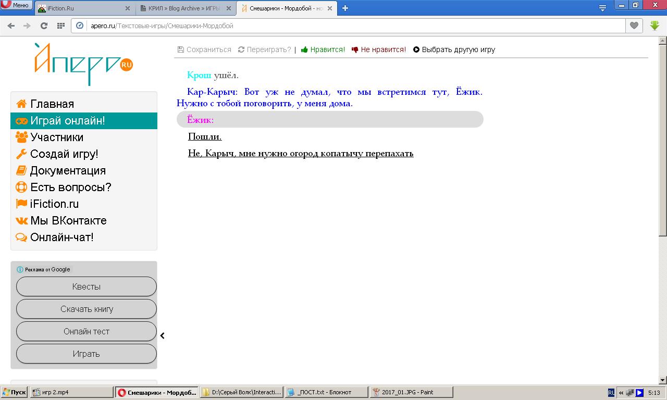Choose the reply Пошли.
The height and width of the screenshot is (400, 667).
coord(205,136)
